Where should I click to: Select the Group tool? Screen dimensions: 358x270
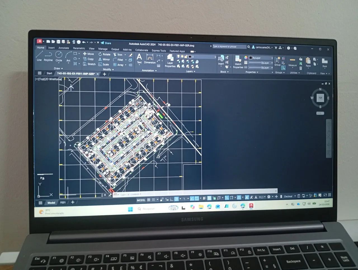277,61
